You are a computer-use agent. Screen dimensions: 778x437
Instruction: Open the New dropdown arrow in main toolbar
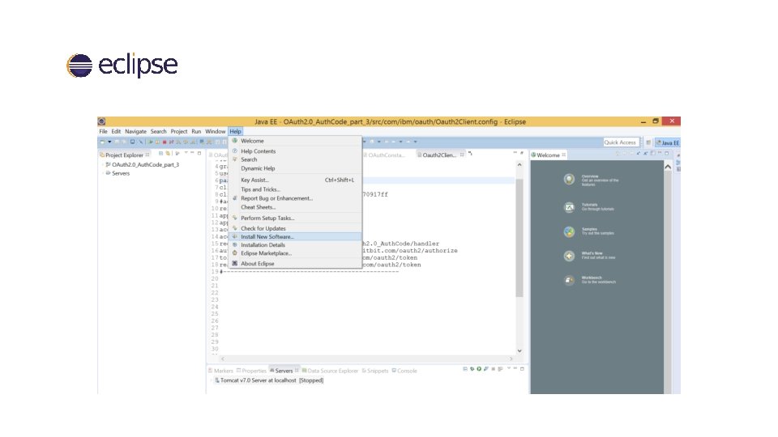pos(109,142)
